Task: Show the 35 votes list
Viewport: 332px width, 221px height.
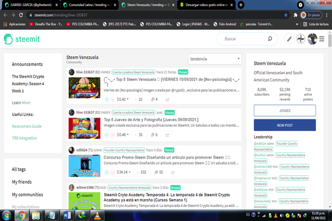Action: pos(138,135)
